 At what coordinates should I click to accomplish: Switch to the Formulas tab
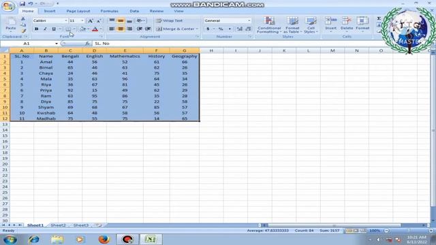109,11
